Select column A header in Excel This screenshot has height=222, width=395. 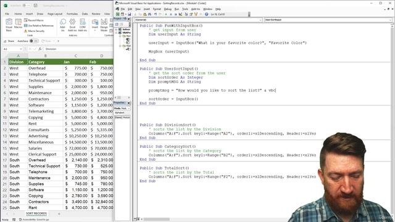[x=18, y=55]
